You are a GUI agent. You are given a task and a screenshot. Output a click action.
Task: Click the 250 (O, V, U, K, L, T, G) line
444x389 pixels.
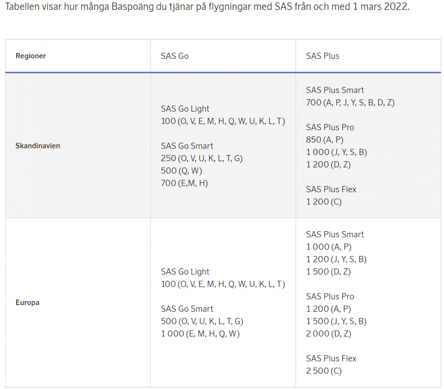coord(202,158)
